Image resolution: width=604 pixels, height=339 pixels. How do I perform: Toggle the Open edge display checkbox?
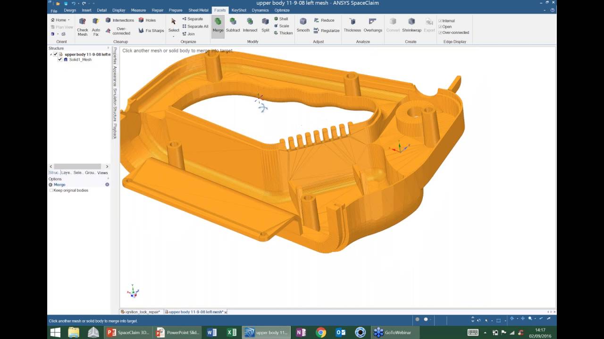tap(440, 27)
